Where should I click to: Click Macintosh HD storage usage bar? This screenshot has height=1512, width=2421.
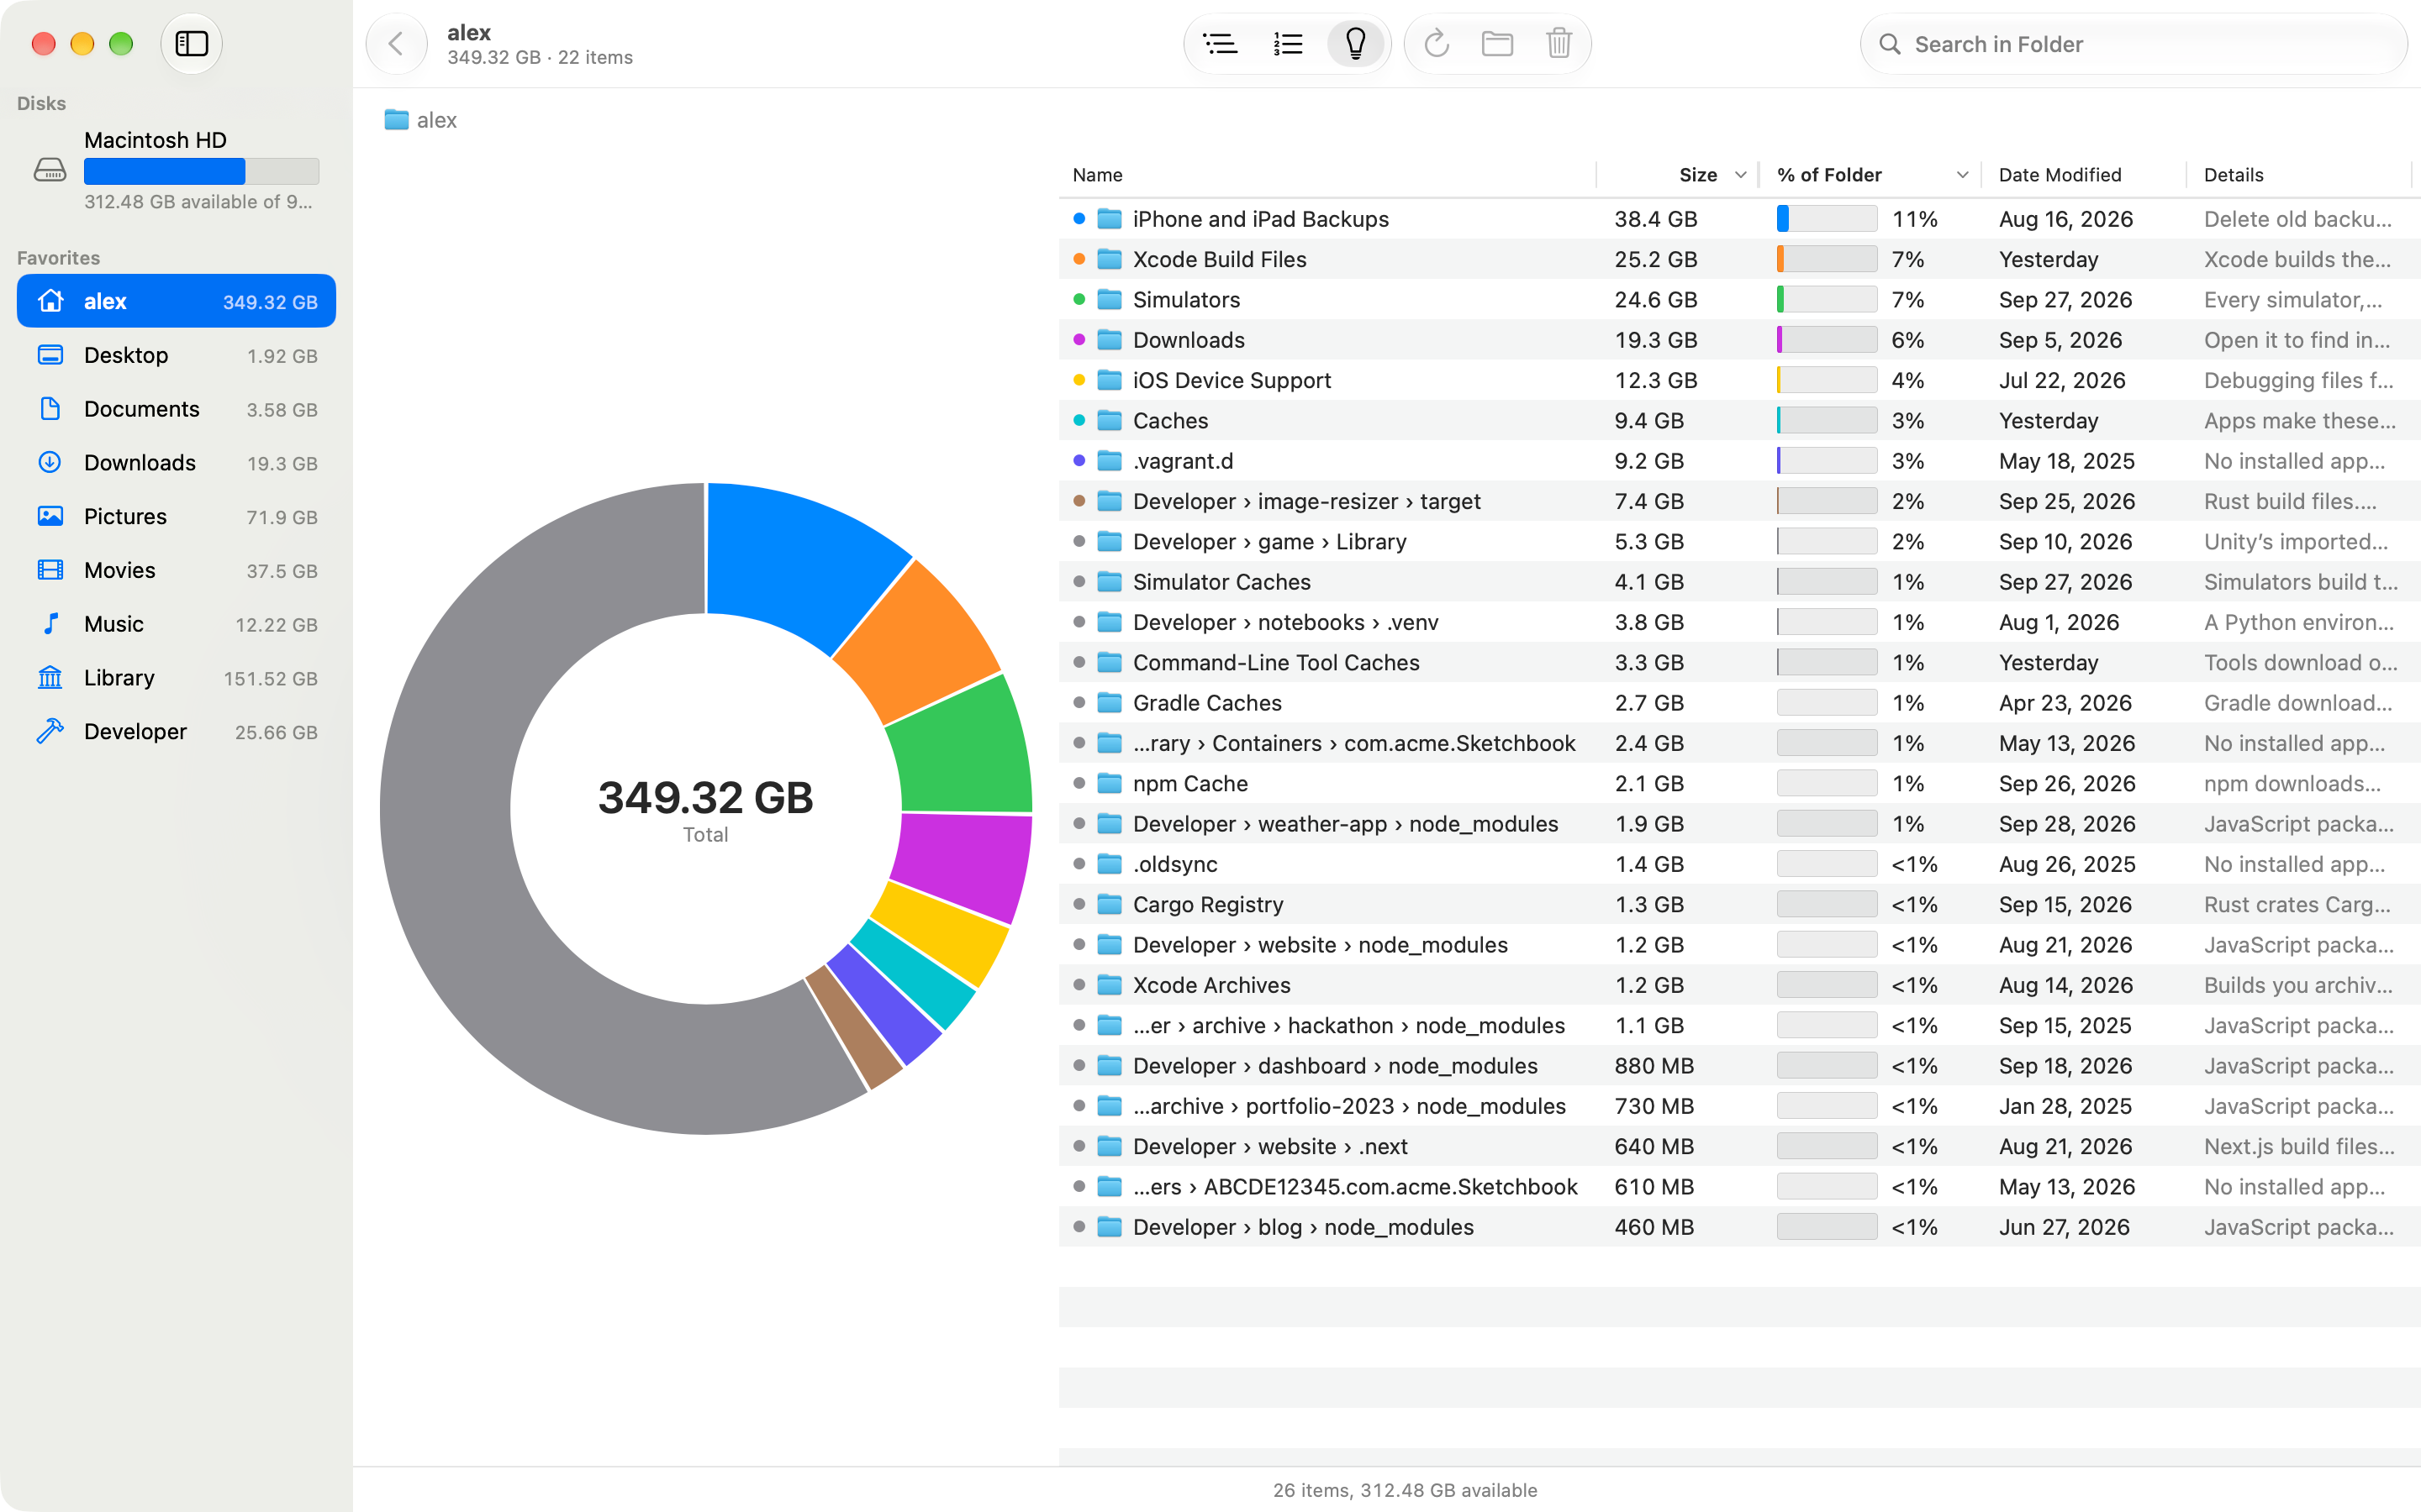(201, 172)
